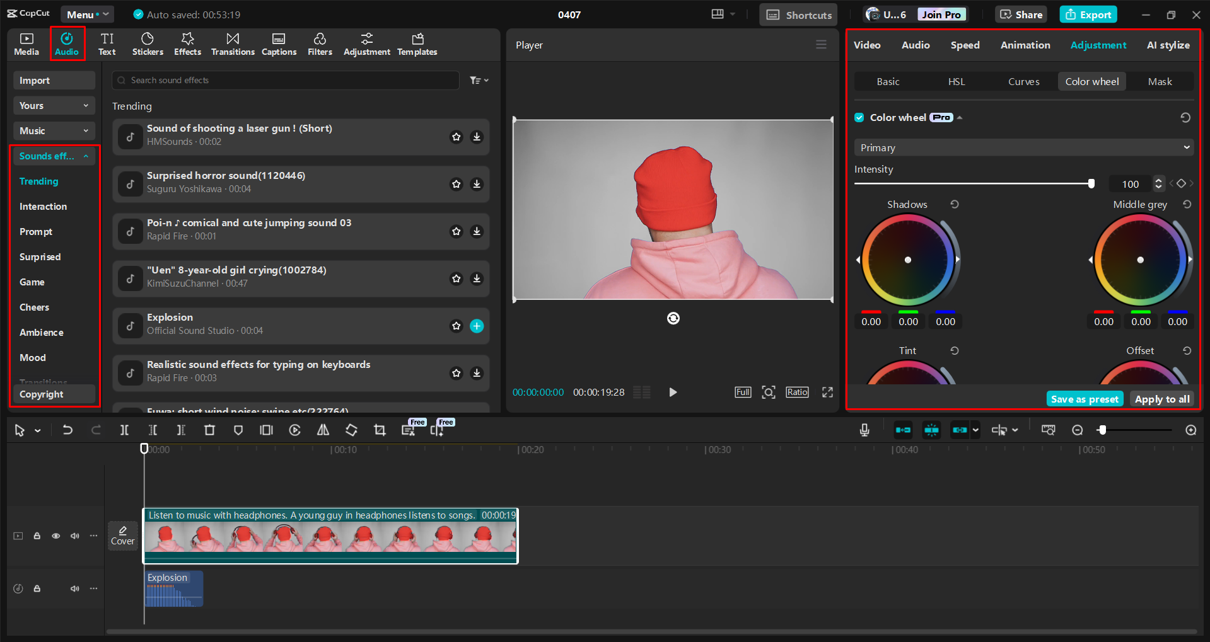The image size is (1210, 642).
Task: Select the Split tool in the timeline toolbar
Action: [x=124, y=430]
